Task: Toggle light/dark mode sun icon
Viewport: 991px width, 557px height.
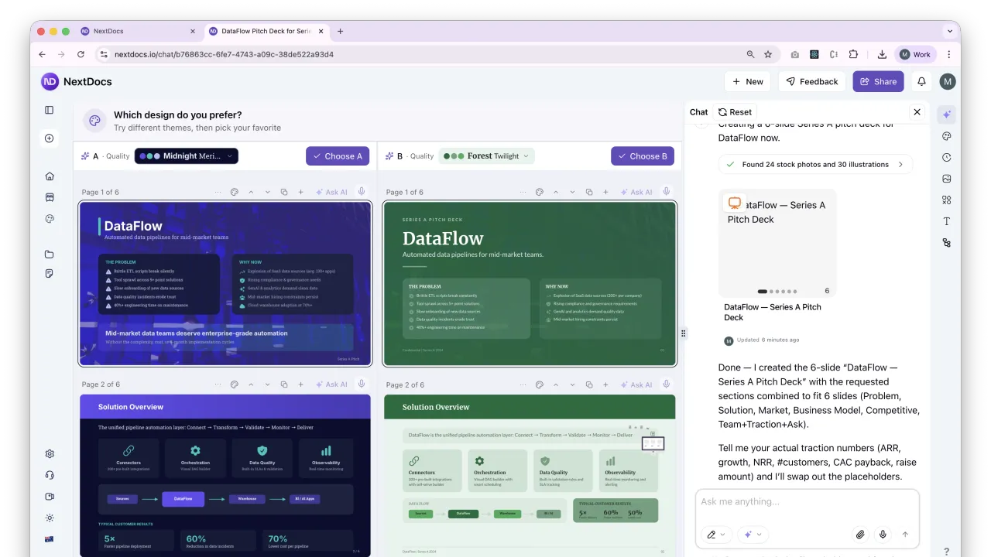Action: tap(50, 518)
